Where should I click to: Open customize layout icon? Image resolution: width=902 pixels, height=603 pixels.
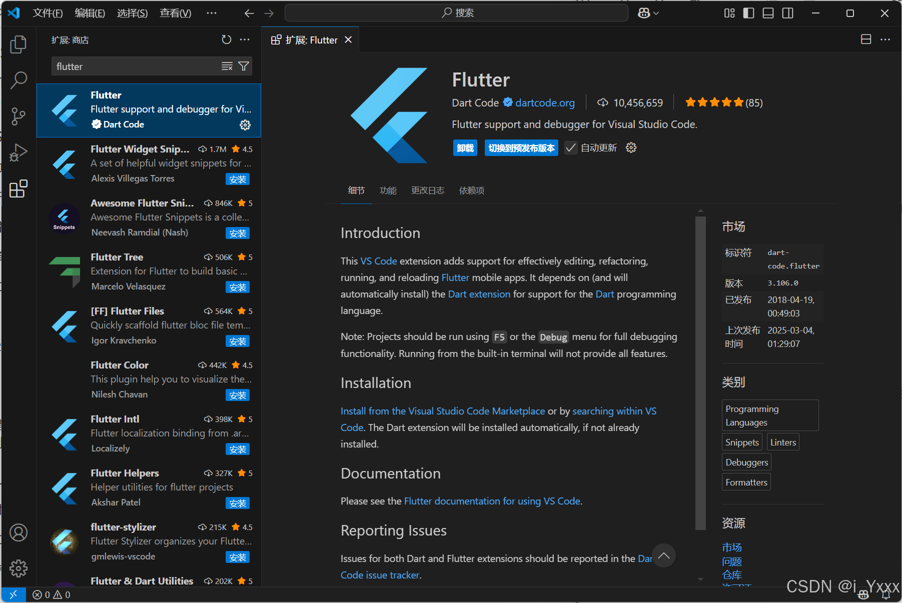[x=729, y=13]
